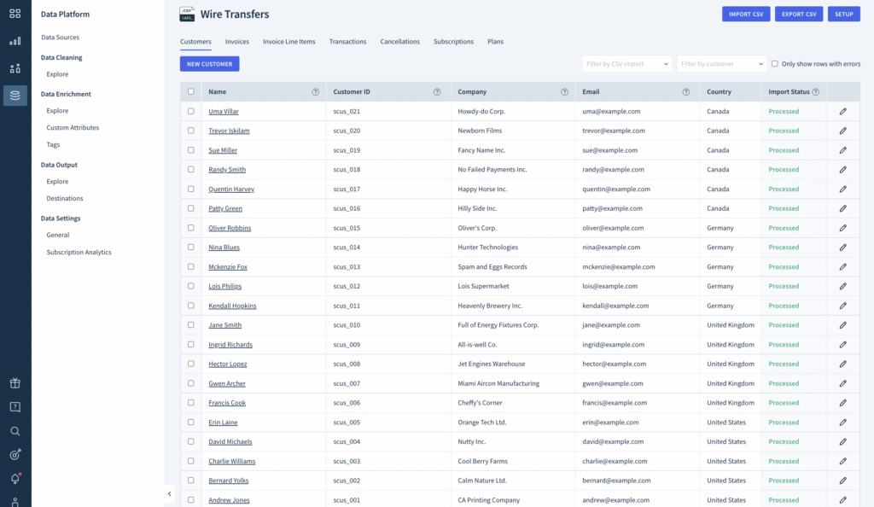Collapse the sidebar with the chevron arrow
The width and height of the screenshot is (874, 507).
170,493
